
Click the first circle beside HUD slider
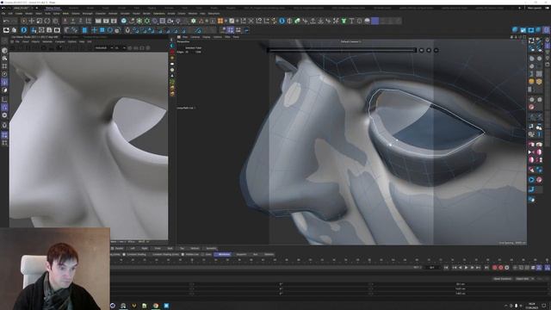421,50
